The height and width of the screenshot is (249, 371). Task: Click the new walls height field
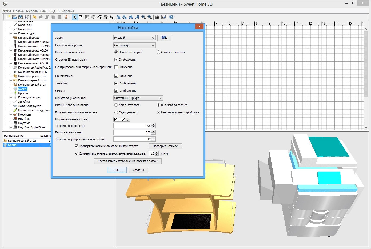click(x=132, y=132)
